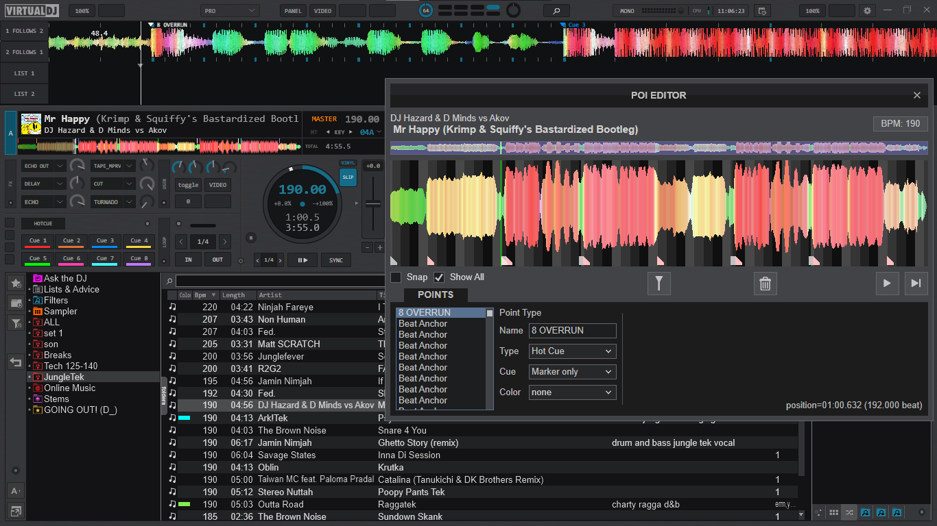
Task: Click the folder add icon in browser sidebar
Action: pos(16,303)
